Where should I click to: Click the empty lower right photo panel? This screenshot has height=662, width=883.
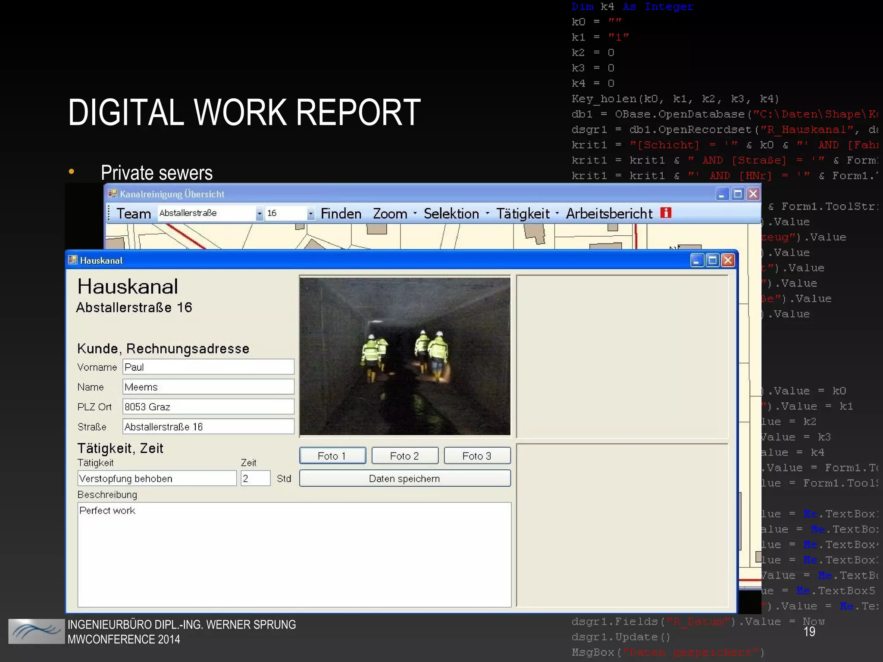(622, 525)
